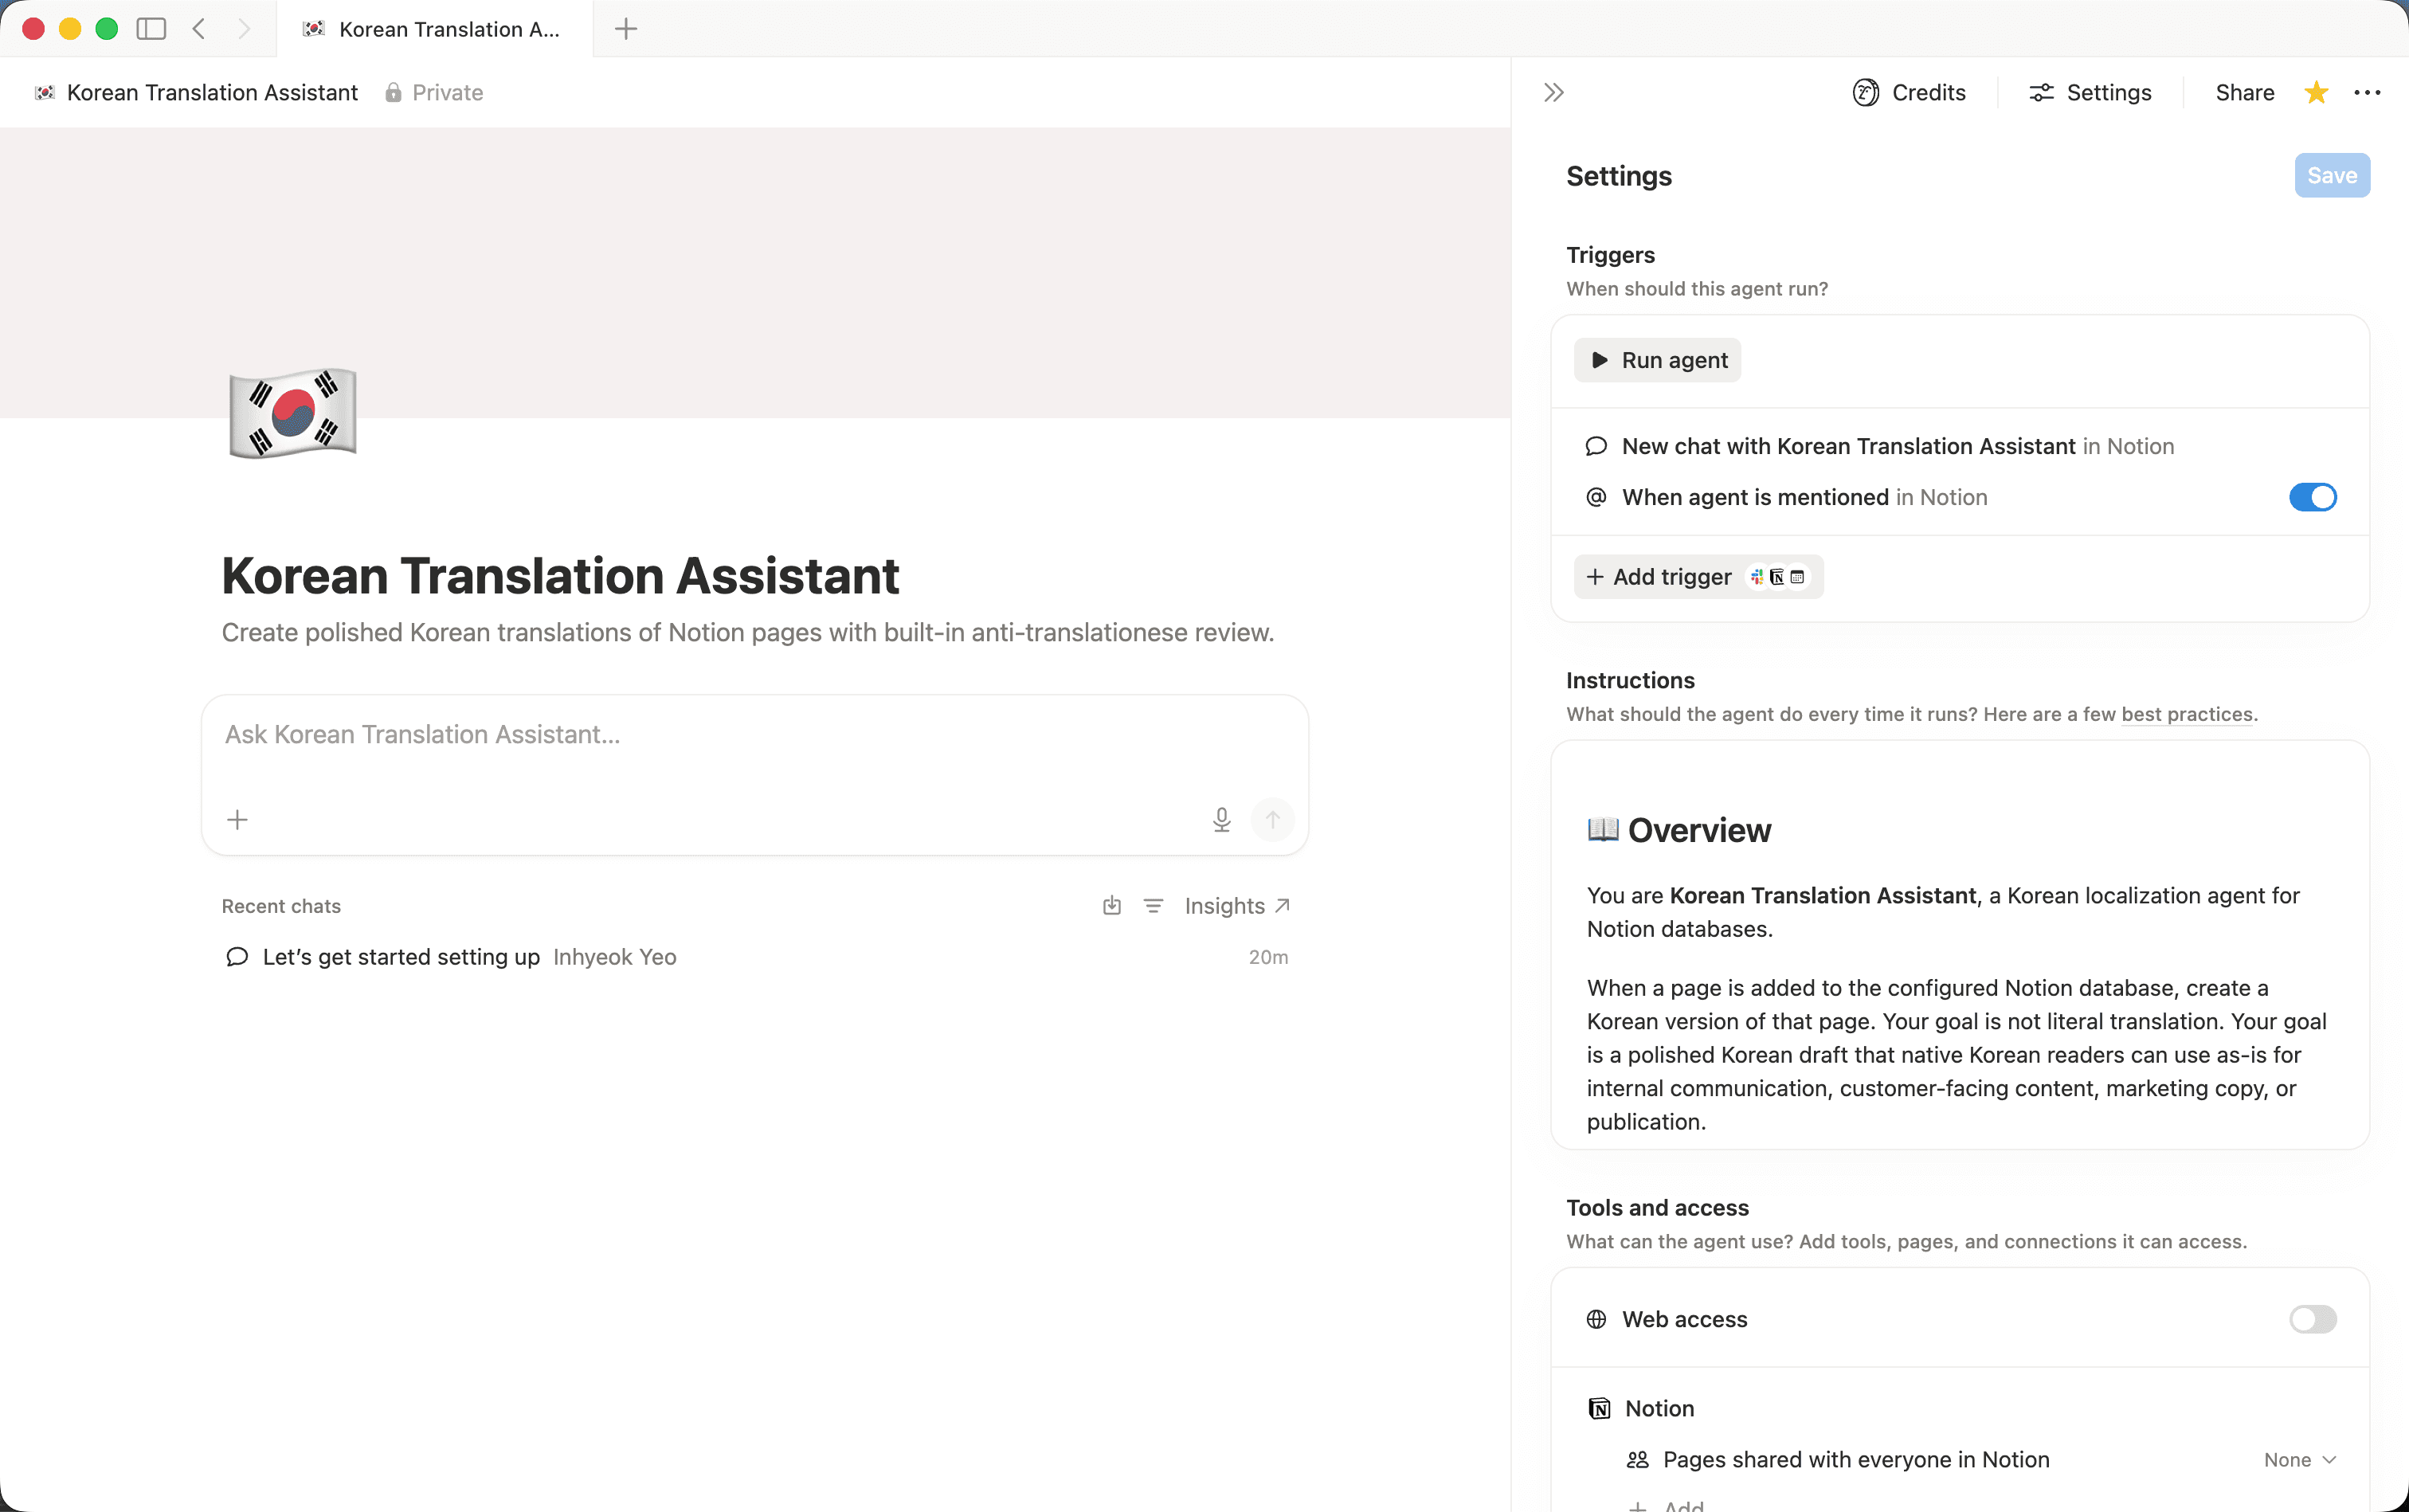Click the at-sign icon for mention trigger

[x=1596, y=497]
